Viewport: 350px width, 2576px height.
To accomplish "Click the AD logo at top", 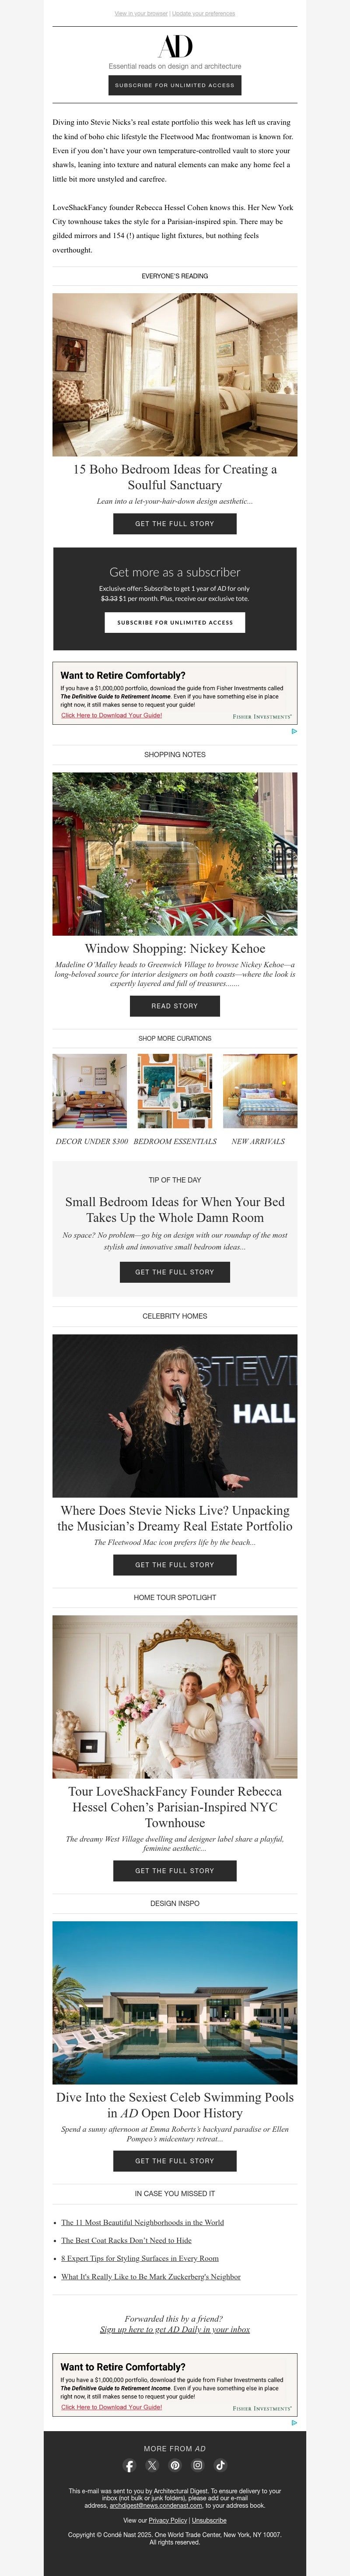I will pos(175,46).
